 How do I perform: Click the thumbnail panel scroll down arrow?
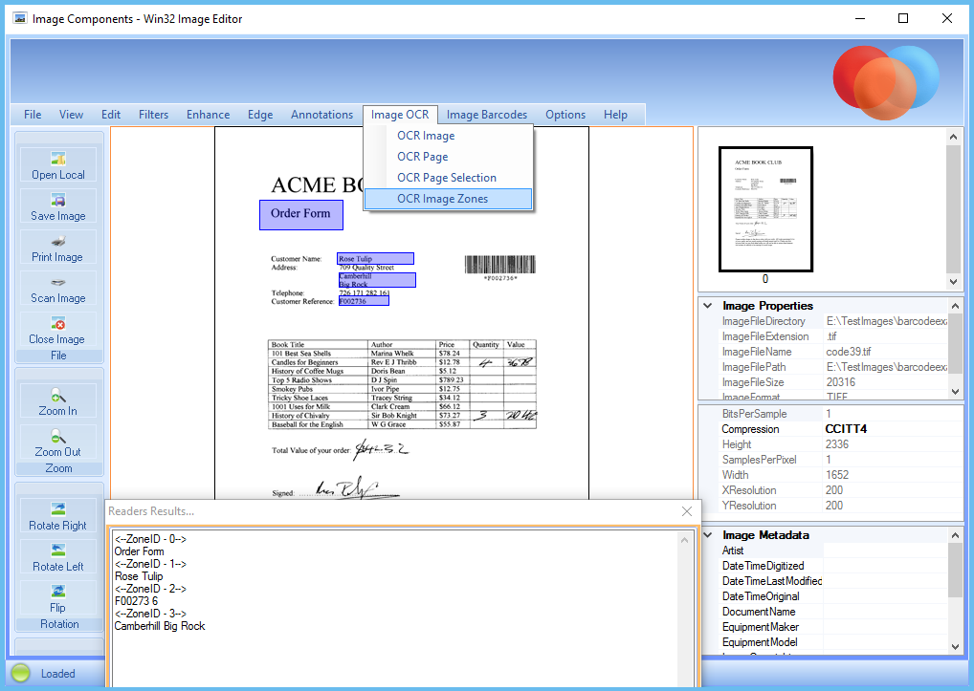pyautogui.click(x=954, y=282)
